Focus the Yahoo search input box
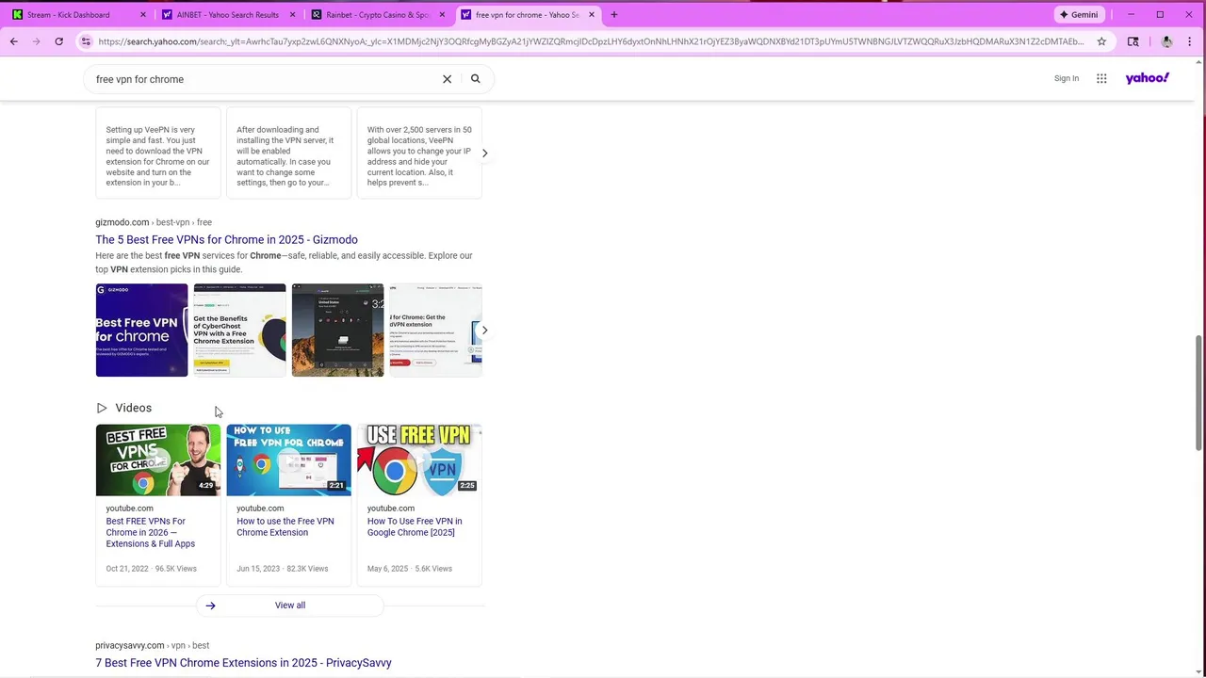This screenshot has height=678, width=1206. pos(264,79)
